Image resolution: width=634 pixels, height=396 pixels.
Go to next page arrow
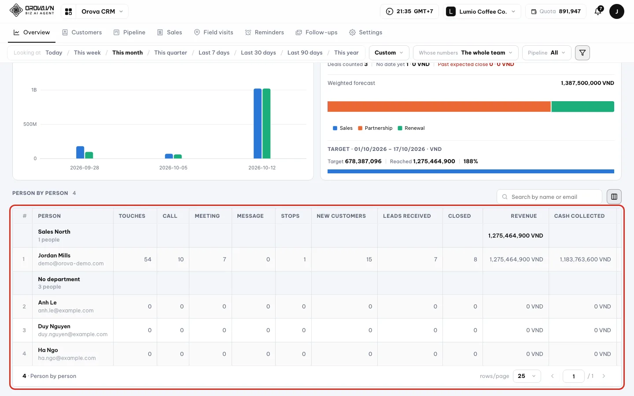604,376
